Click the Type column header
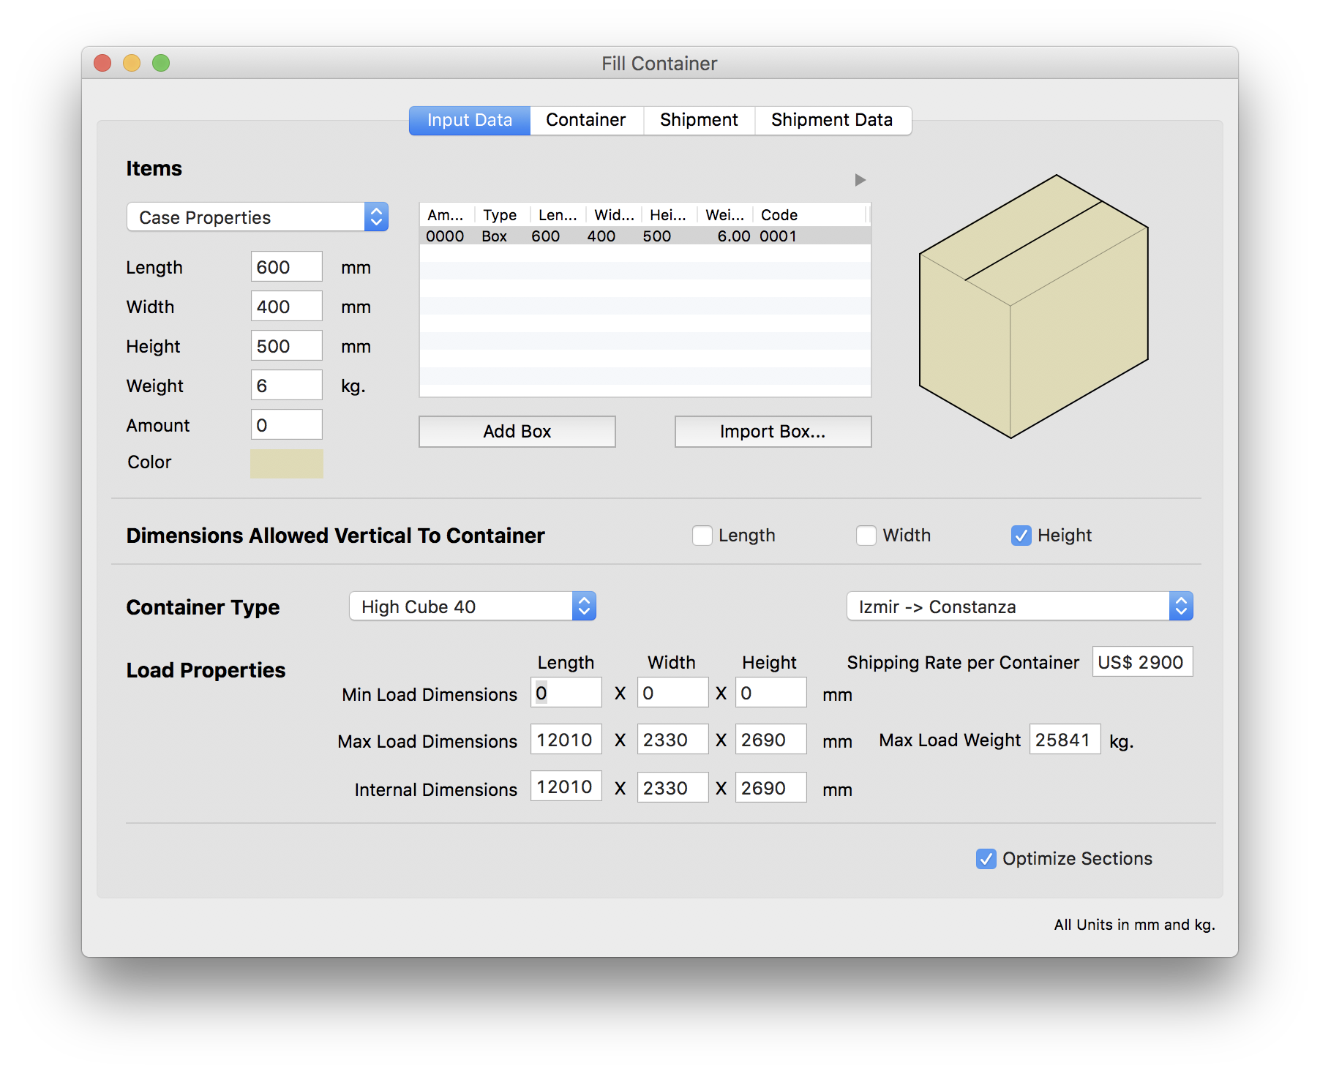Screen dimensions: 1320x1074 [x=503, y=215]
